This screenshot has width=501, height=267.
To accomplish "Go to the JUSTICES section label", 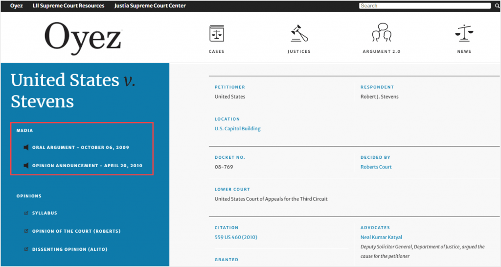I will click(299, 51).
